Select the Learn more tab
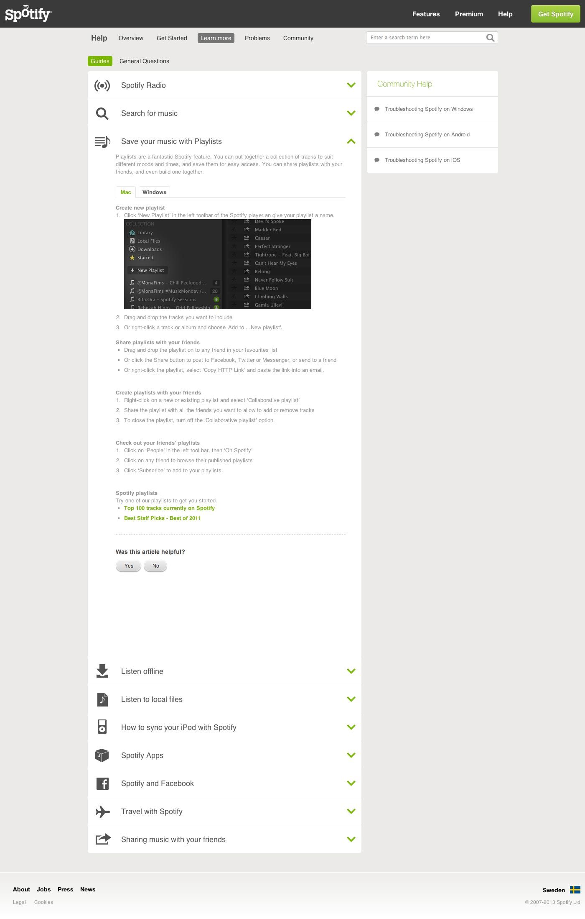 [216, 38]
